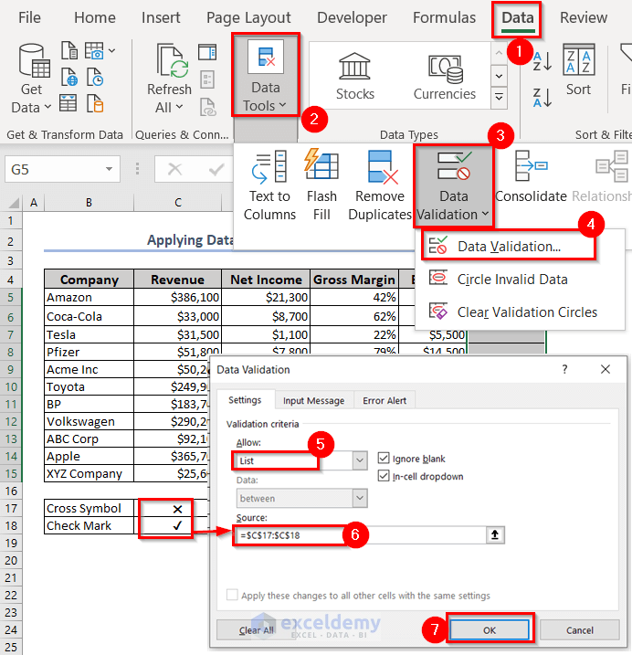632x655 pixels.
Task: Choose Data Validation... menu entry
Action: tap(509, 247)
